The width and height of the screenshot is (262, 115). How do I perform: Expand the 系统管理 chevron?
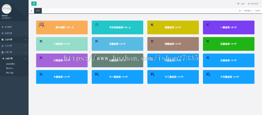tap(26, 33)
